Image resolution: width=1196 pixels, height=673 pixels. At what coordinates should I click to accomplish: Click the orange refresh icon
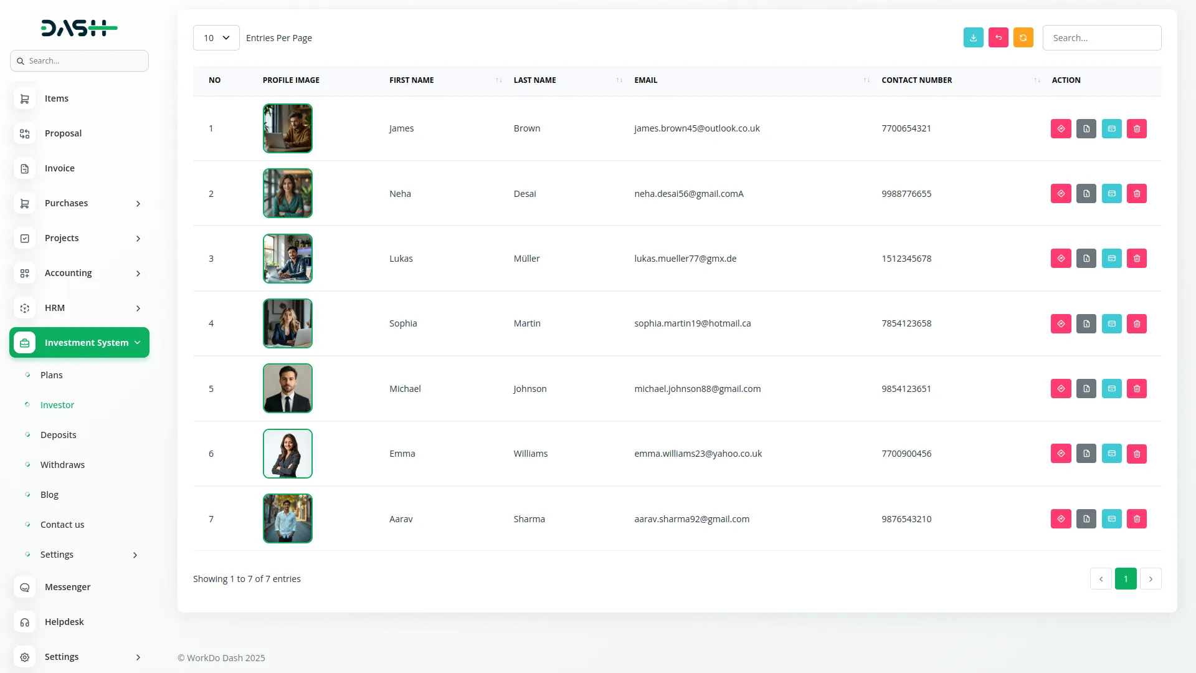1023,38
